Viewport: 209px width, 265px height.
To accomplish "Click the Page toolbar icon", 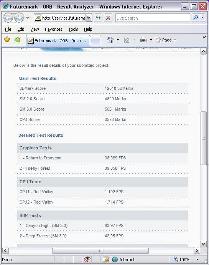I will [158, 40].
